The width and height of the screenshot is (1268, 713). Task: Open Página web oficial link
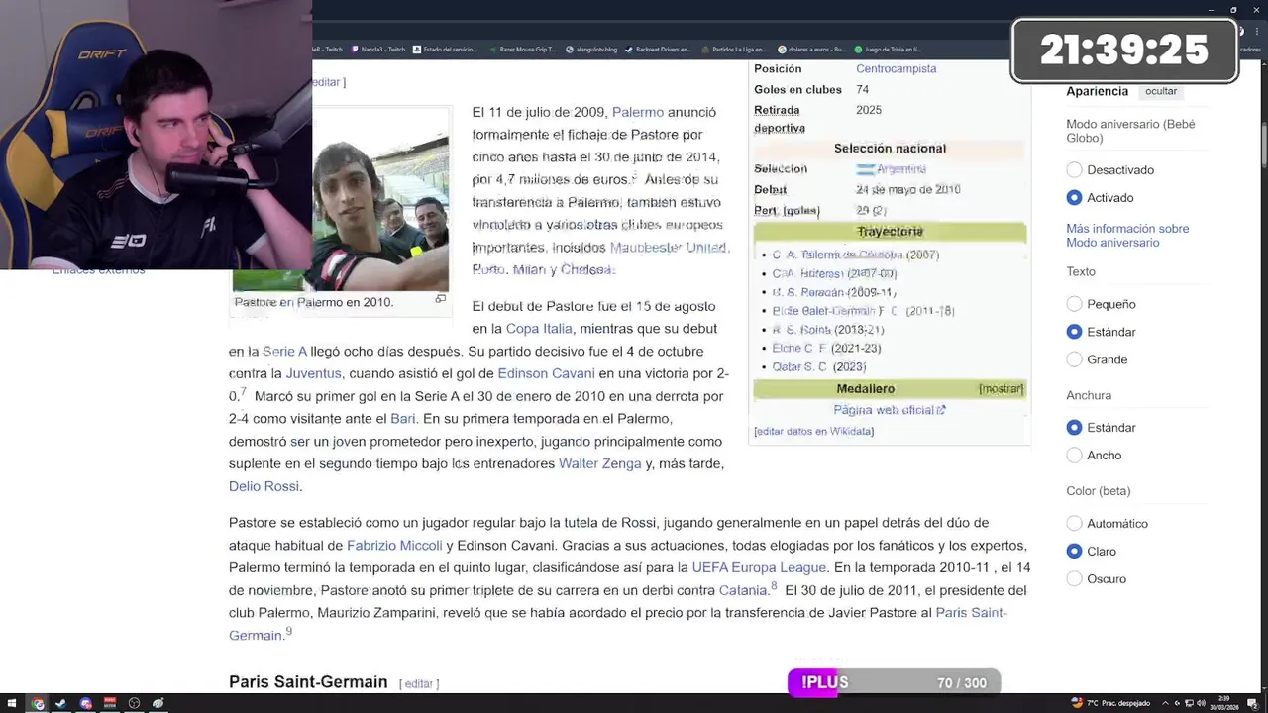point(890,410)
